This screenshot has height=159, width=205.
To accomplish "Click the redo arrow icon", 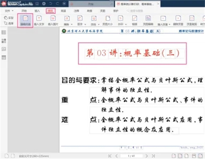I will [x=57, y=4].
